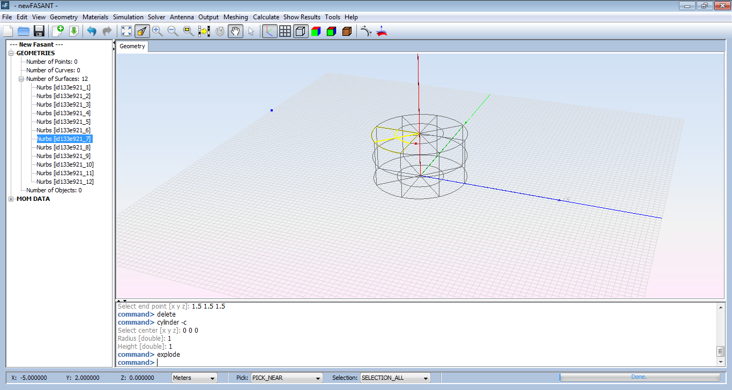Toggle the coordinate axes display button

(x=270, y=31)
